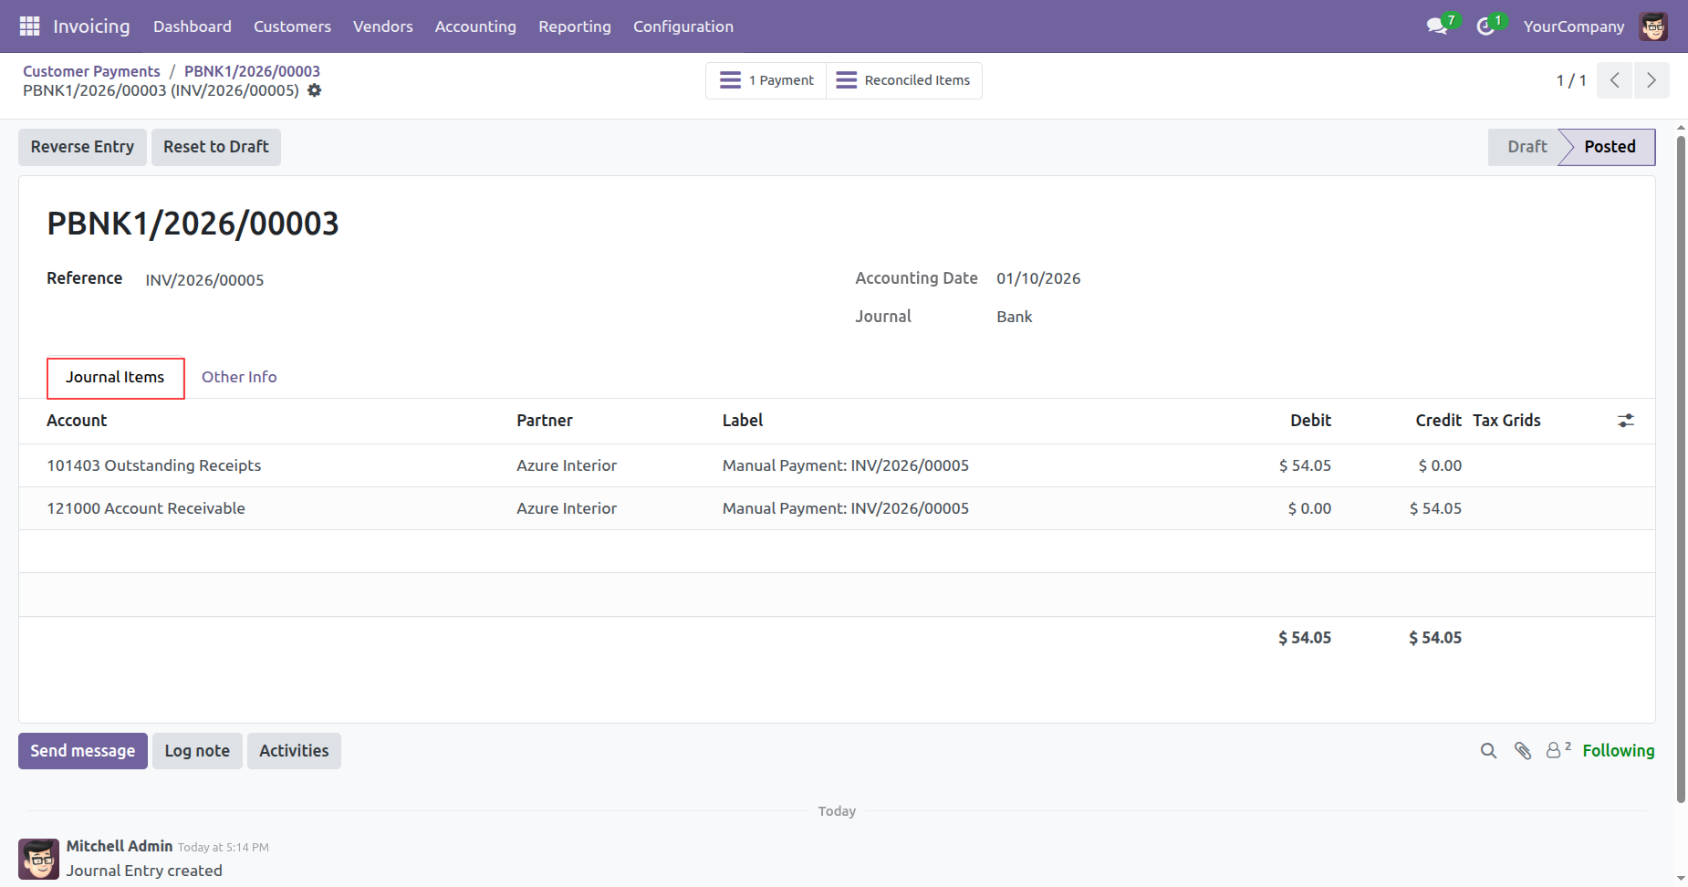Screen dimensions: 1688x887
Task: Expand the Accounting menu
Action: pyautogui.click(x=475, y=26)
